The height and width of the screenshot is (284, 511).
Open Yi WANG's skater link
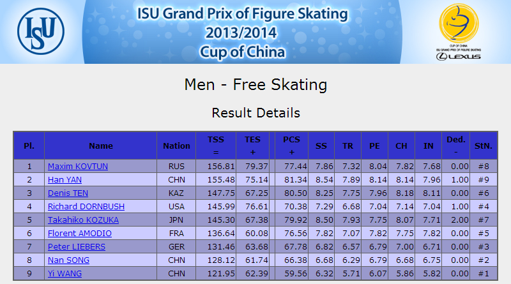point(65,274)
